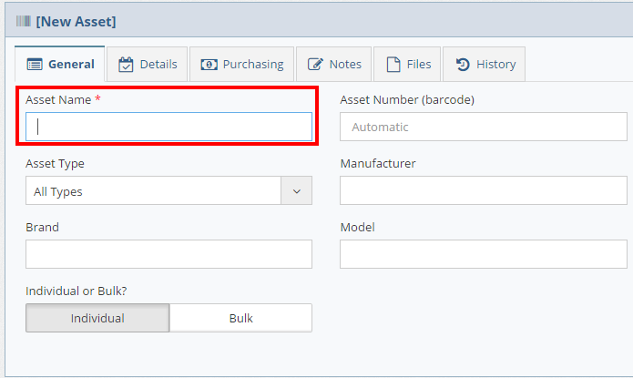Switch the asset to Bulk
Screen dimensions: 633x378
point(240,318)
